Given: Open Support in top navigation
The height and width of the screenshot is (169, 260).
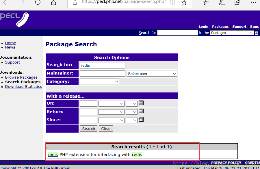Looking at the screenshot, I should coord(239,27).
